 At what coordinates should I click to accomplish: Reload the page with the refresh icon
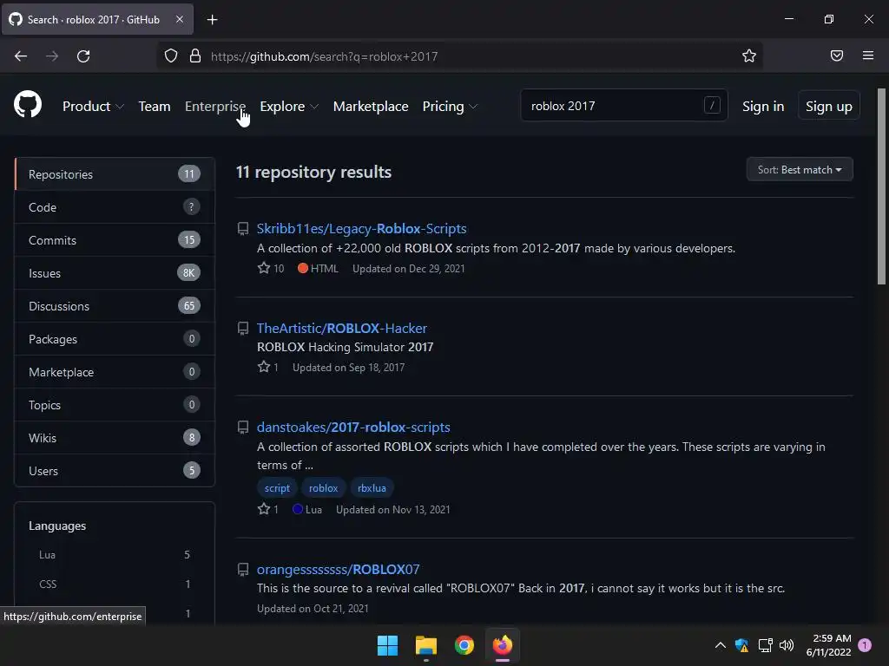[83, 56]
